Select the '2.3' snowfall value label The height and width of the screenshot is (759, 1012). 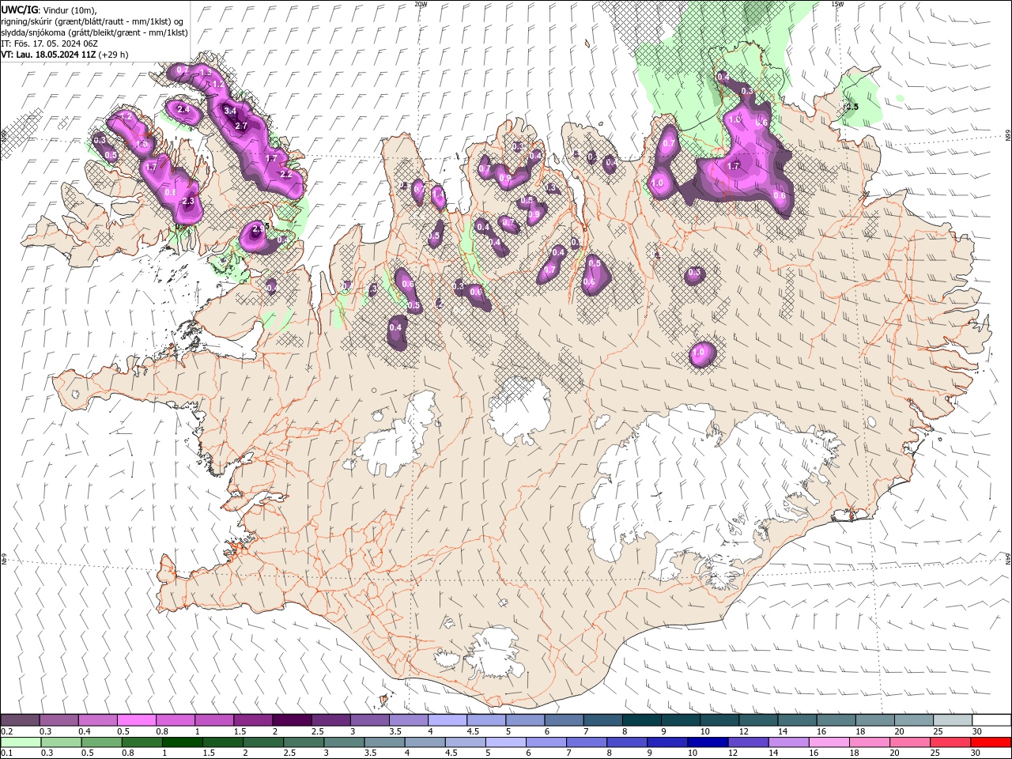[188, 202]
